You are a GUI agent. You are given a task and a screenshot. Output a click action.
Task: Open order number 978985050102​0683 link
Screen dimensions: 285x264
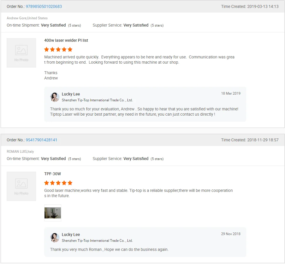coord(44,6)
